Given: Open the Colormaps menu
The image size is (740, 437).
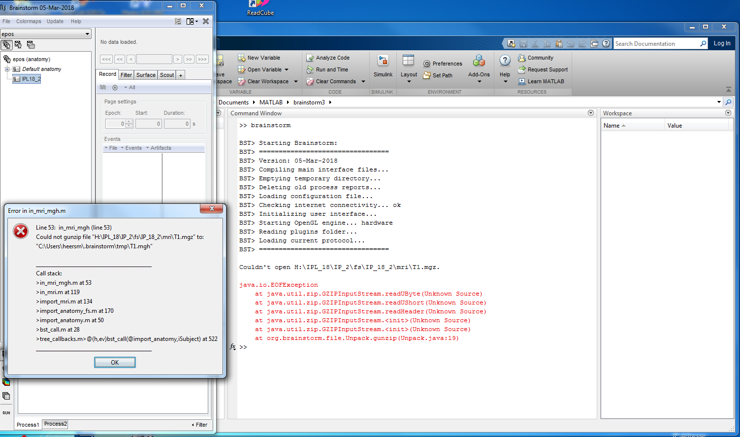Looking at the screenshot, I should (x=28, y=21).
